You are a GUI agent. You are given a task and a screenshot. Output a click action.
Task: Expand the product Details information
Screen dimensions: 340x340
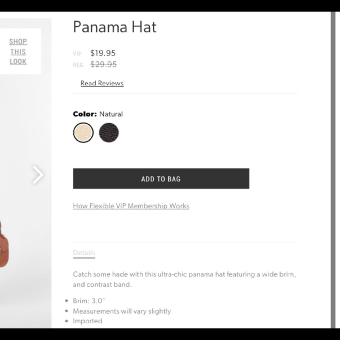point(84,252)
